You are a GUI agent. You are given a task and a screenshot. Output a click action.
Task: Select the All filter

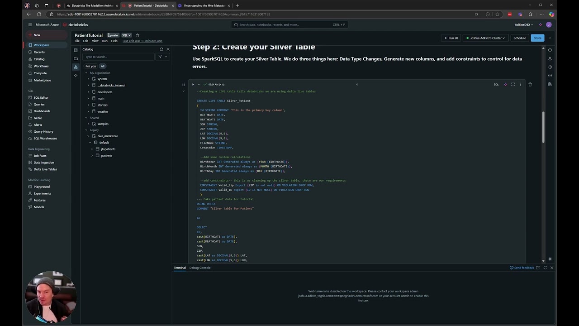[102, 66]
